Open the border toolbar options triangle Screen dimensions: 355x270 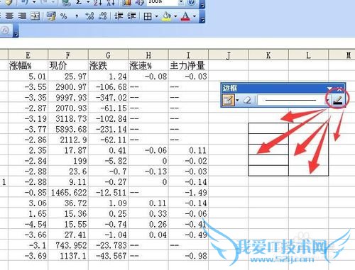pos(329,89)
